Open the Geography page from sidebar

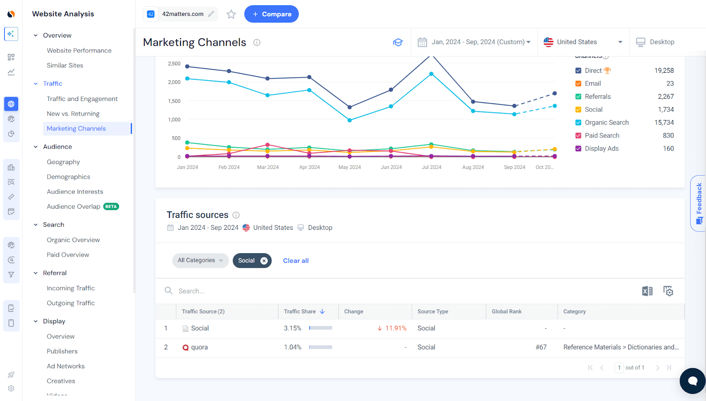tap(63, 161)
